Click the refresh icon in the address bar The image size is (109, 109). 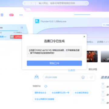point(86,3)
